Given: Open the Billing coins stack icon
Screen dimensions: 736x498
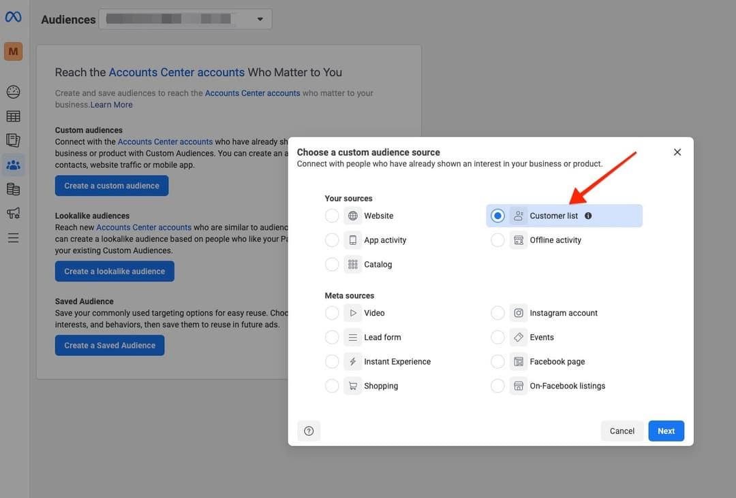Looking at the screenshot, I should 13,189.
